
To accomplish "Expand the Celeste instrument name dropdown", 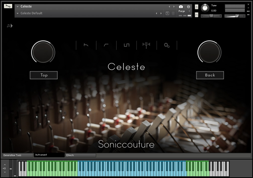I will (17, 7).
